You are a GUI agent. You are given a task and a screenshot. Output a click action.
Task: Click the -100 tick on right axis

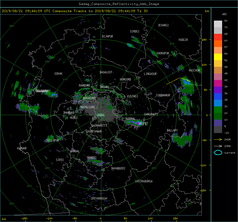coord(204,165)
